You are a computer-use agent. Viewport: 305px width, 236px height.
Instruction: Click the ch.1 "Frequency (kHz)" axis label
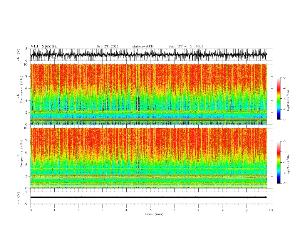[x=22, y=90]
